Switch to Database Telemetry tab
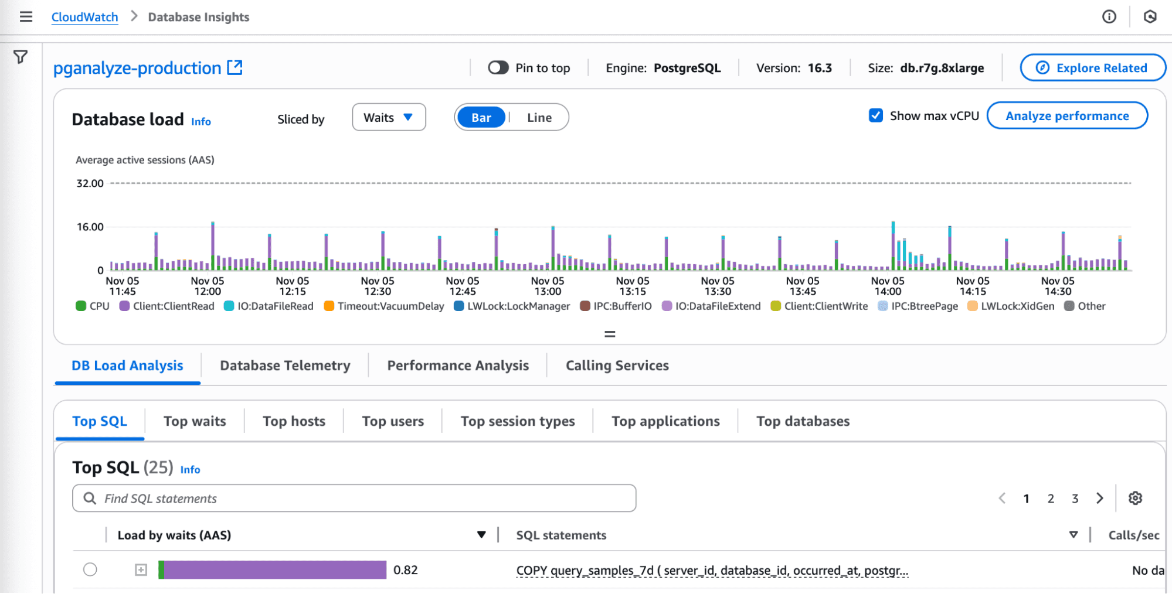 285,366
